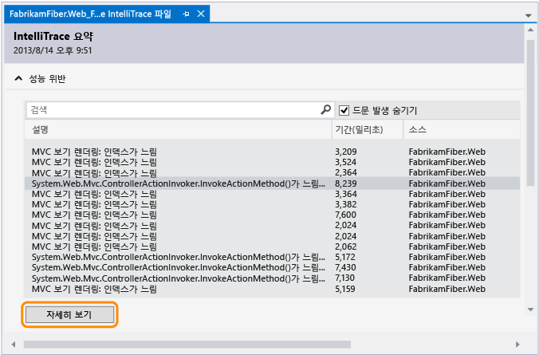
Task: Sort by the 소스 column header
Action: click(462, 130)
